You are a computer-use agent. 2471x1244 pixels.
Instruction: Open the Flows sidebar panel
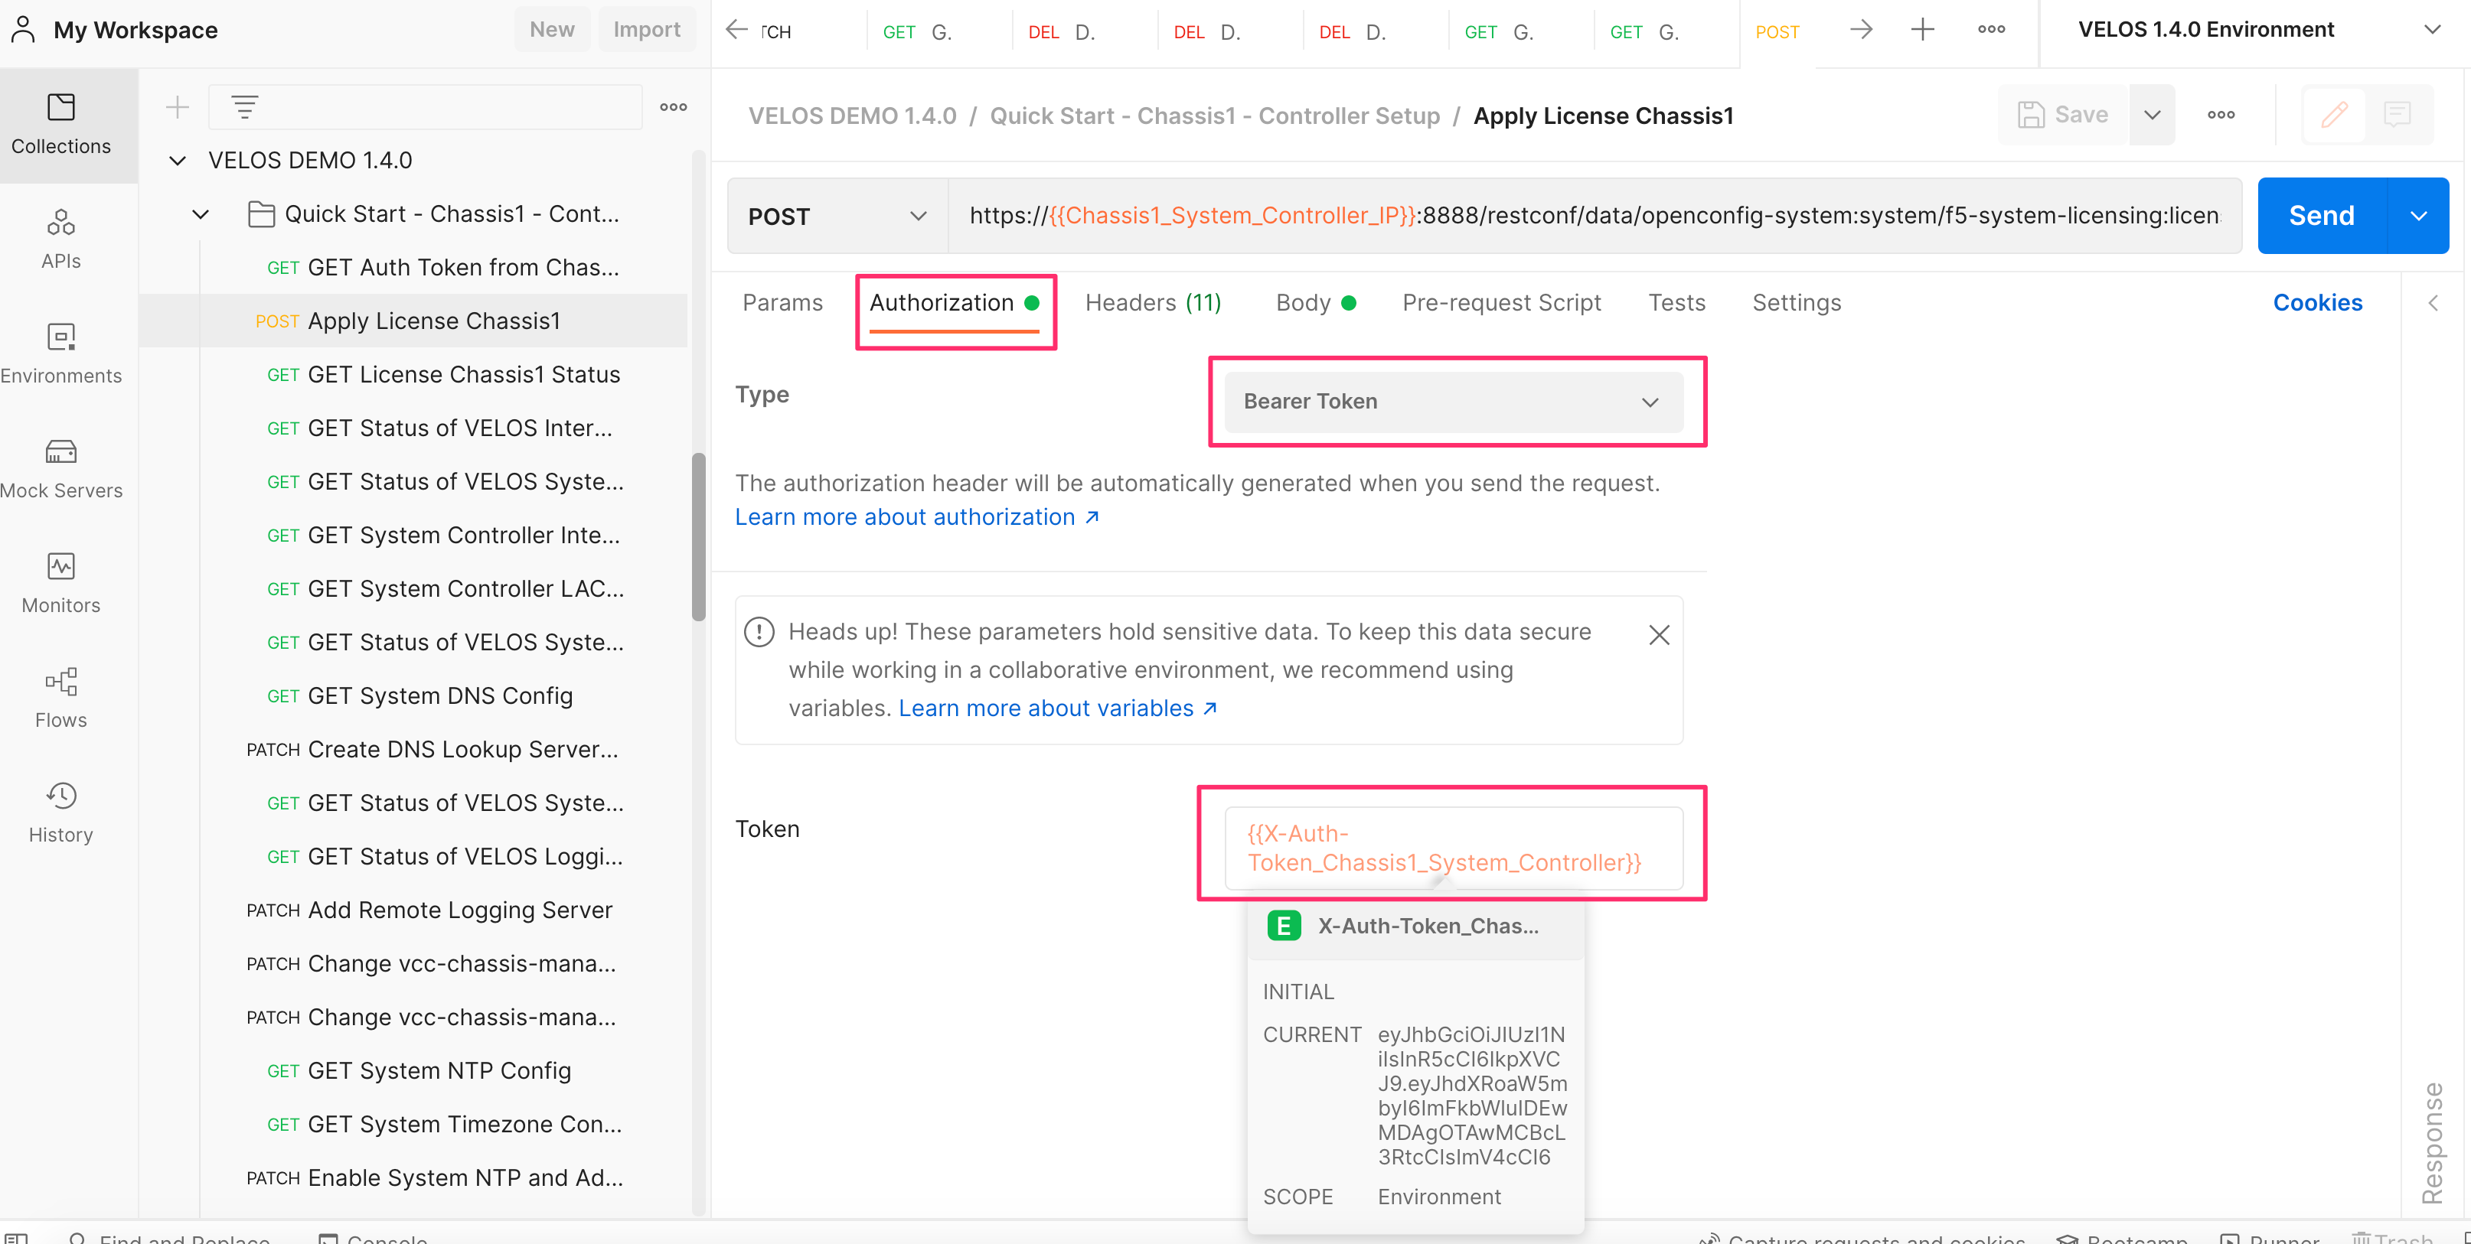tap(60, 699)
